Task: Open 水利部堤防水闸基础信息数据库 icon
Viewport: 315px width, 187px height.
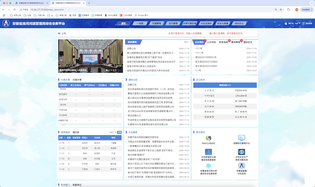Action: coord(208,152)
